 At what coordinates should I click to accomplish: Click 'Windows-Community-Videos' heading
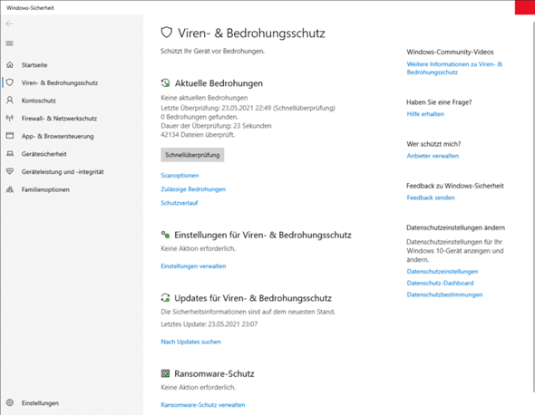pos(450,52)
